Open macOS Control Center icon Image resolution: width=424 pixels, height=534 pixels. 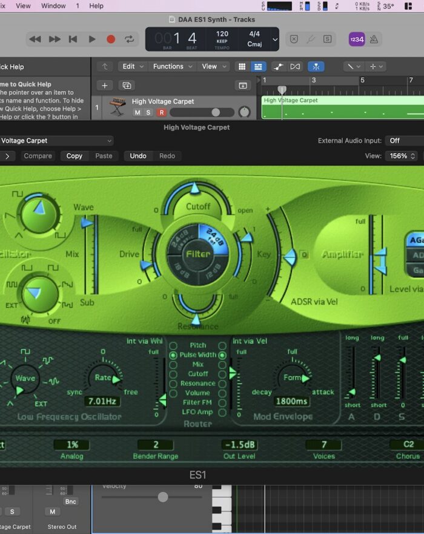click(408, 6)
